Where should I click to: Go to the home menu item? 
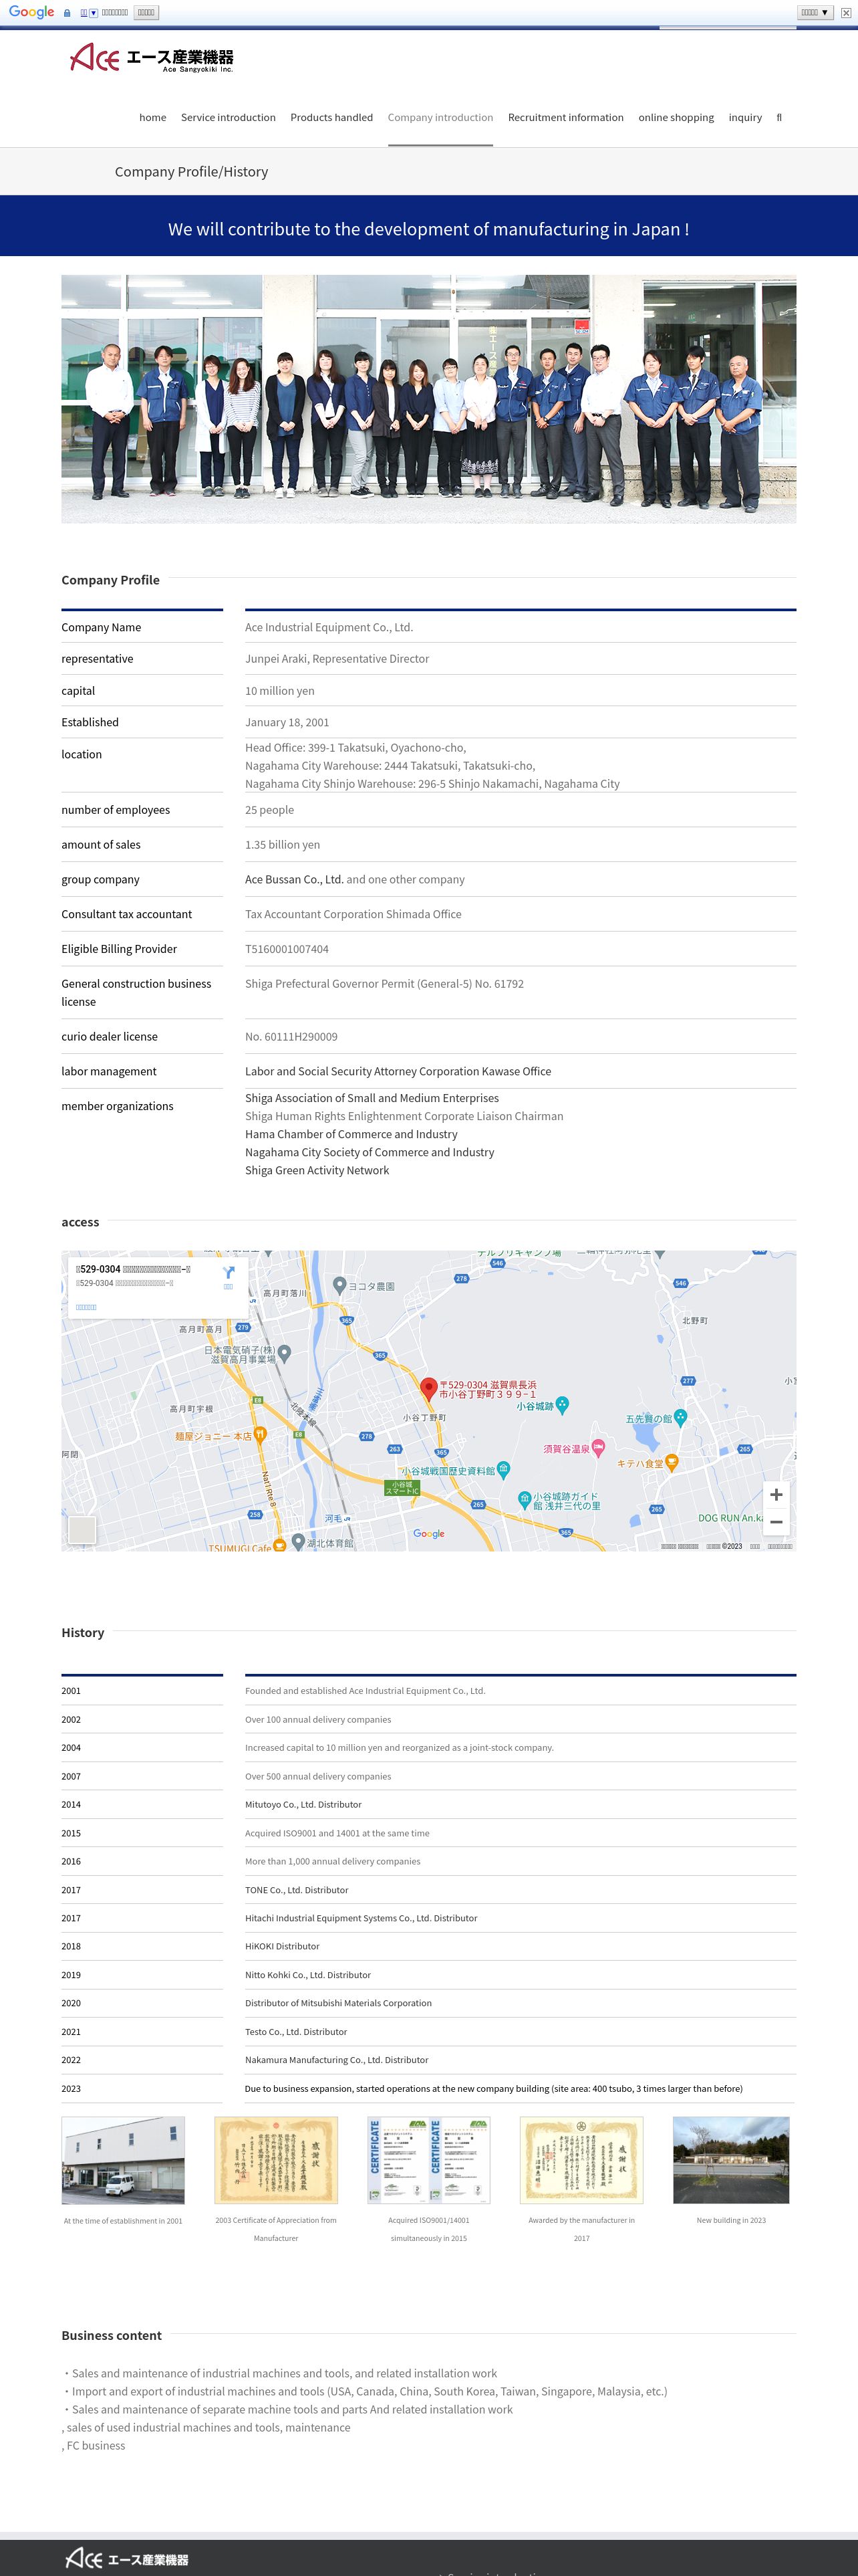click(x=153, y=117)
